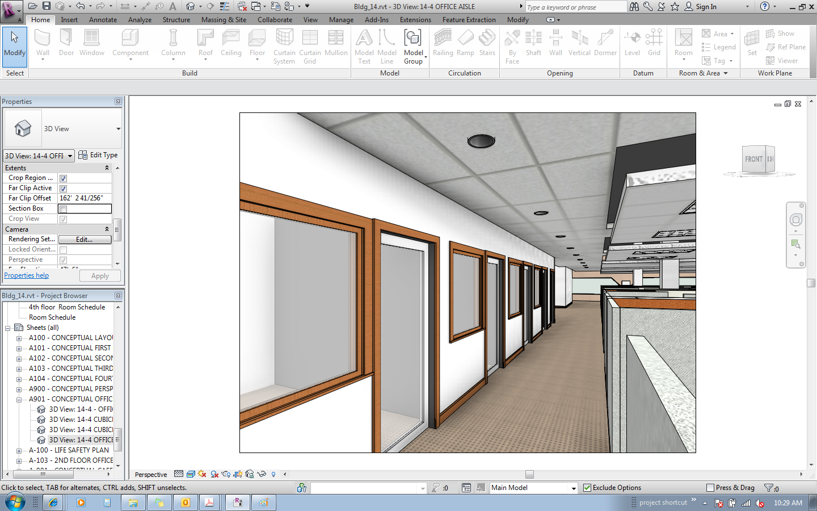Open the Properties help link
This screenshot has height=511, width=817.
(27, 276)
